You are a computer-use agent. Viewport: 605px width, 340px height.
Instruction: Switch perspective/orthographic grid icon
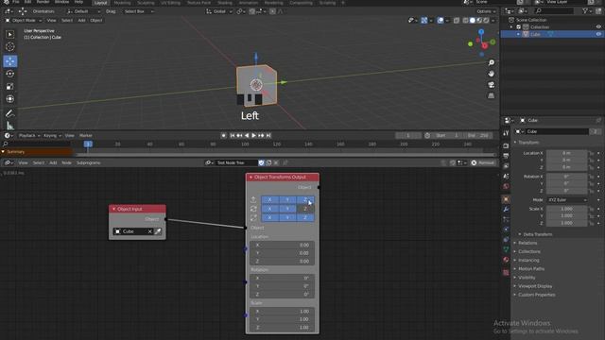click(x=492, y=95)
